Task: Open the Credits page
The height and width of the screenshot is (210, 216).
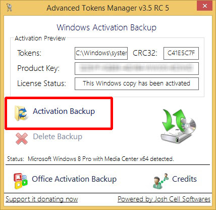Action: (x=184, y=179)
